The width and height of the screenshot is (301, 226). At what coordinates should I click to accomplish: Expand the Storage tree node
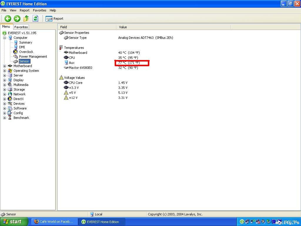pos(4,89)
